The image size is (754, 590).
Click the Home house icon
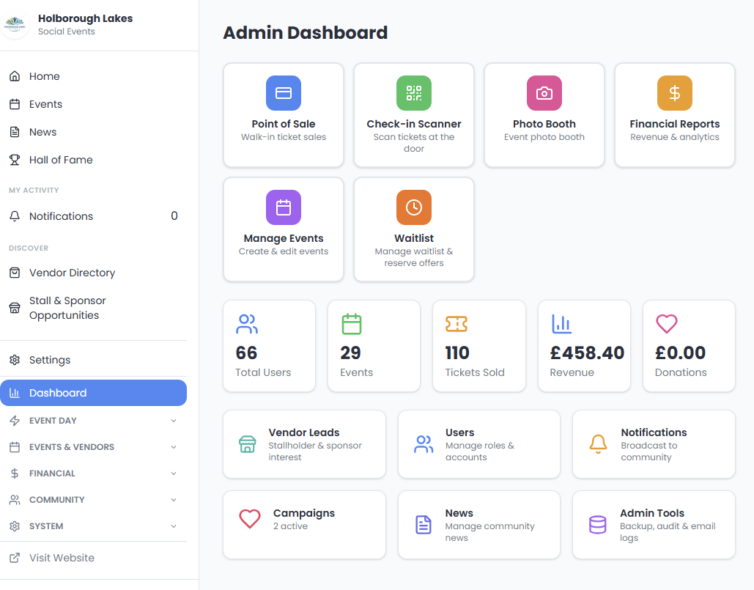point(15,76)
